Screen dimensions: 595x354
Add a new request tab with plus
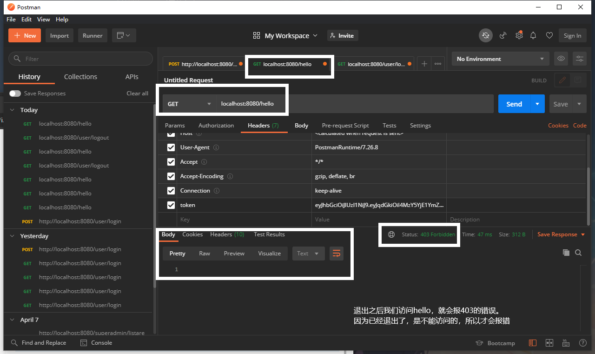424,64
